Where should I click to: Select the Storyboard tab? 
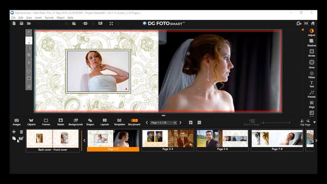coord(134,122)
